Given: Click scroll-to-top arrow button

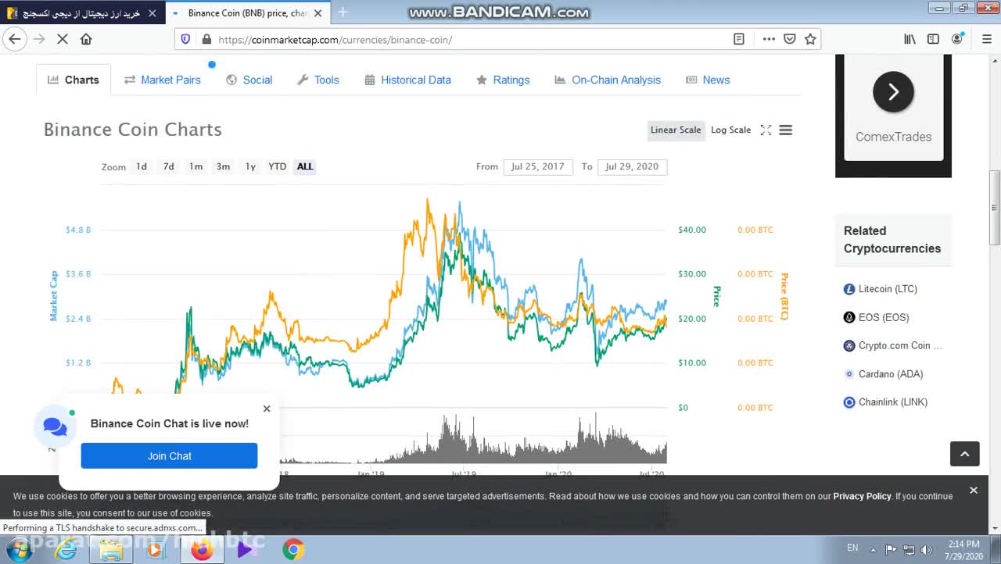Looking at the screenshot, I should click(x=964, y=454).
